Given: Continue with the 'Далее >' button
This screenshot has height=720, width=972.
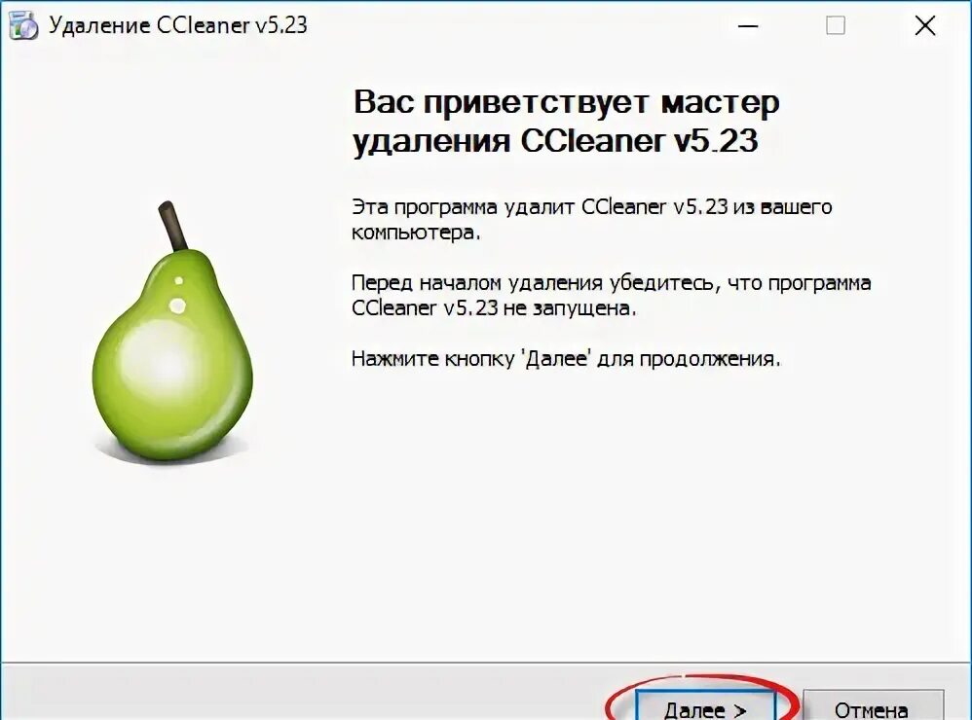Looking at the screenshot, I should [705, 705].
